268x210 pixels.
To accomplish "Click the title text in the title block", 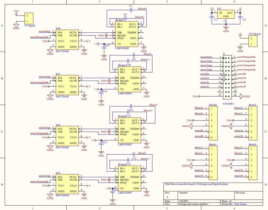I will [x=198, y=185].
